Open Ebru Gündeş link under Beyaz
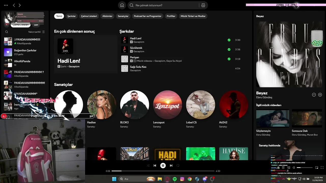 pos(264,97)
